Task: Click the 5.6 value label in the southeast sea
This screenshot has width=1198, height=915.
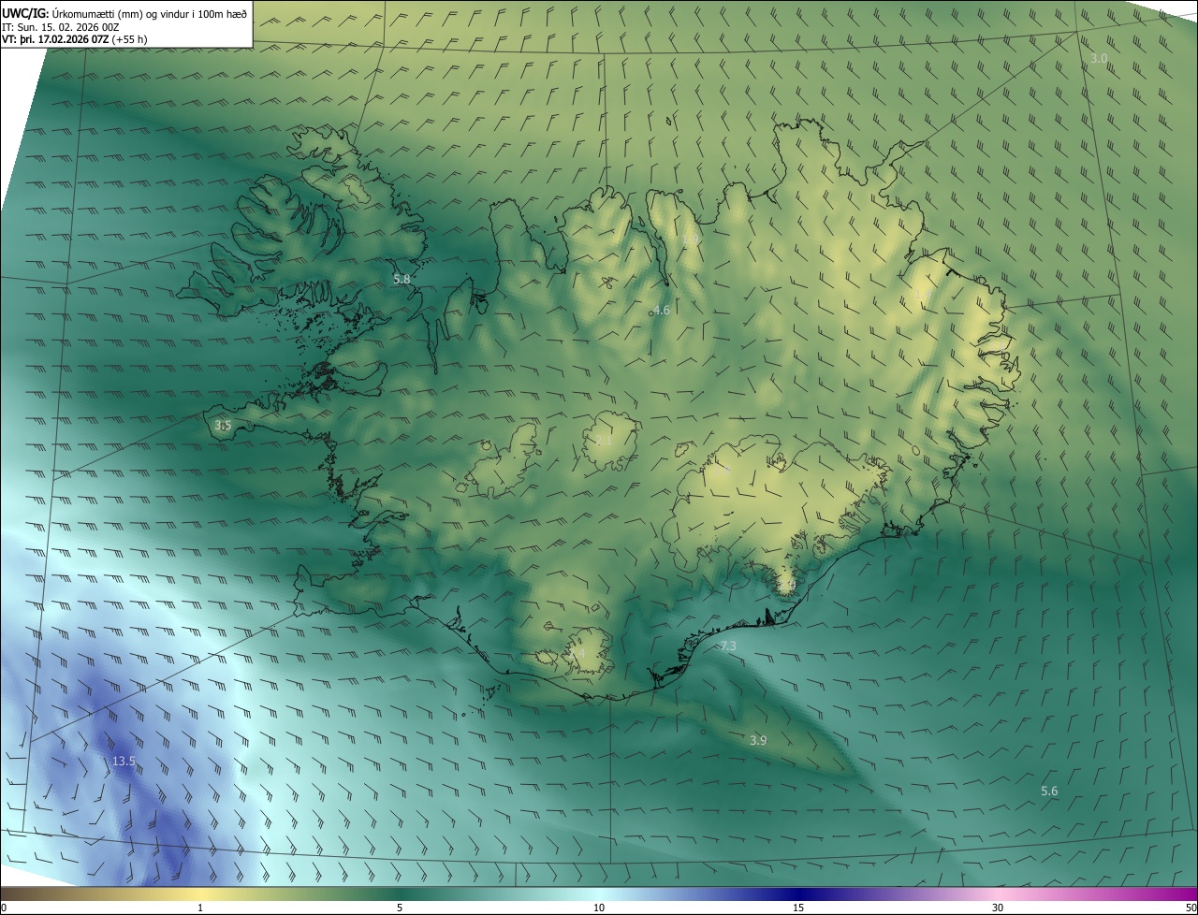Action: coord(1049,791)
